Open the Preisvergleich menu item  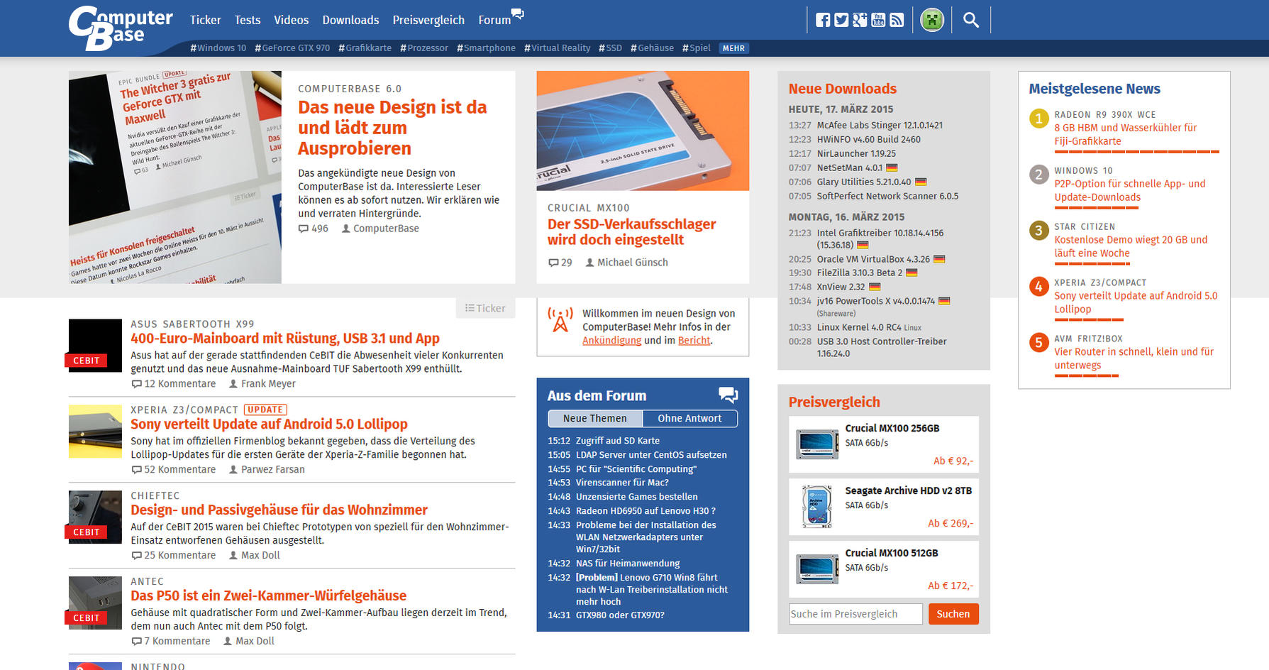(x=428, y=20)
